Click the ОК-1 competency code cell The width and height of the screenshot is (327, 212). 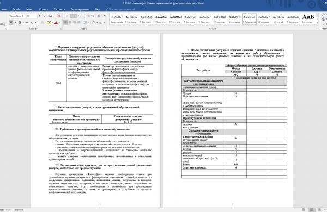point(58,83)
